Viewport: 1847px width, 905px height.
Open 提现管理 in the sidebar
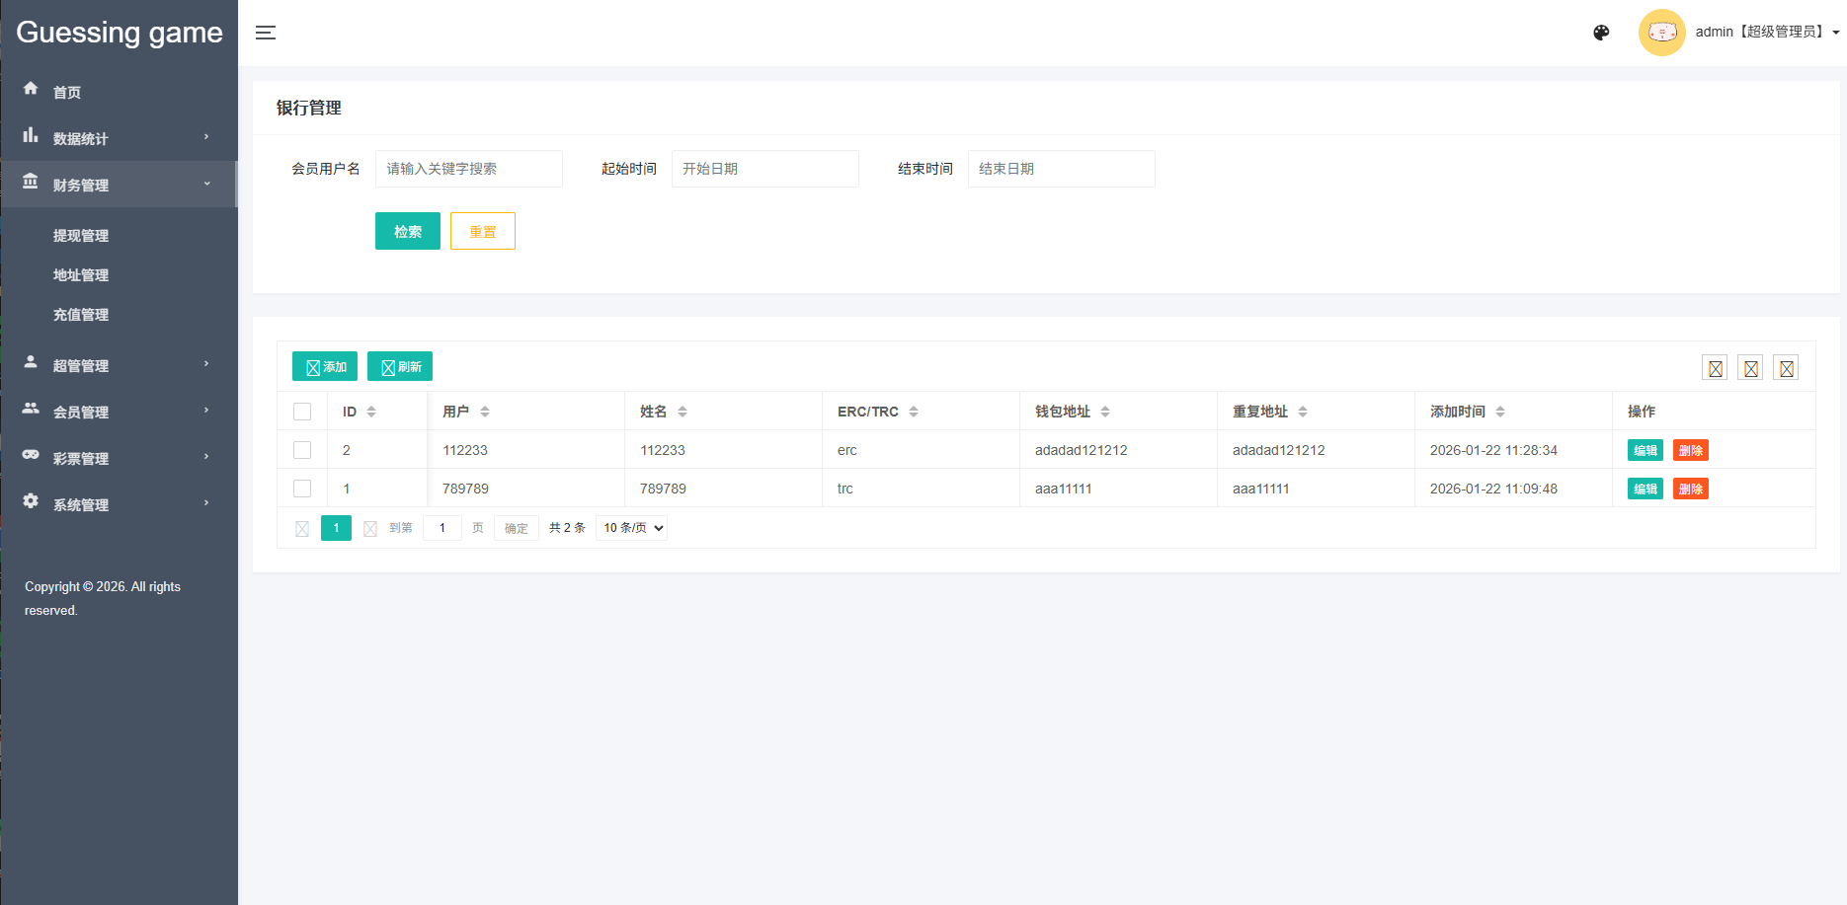click(x=81, y=236)
